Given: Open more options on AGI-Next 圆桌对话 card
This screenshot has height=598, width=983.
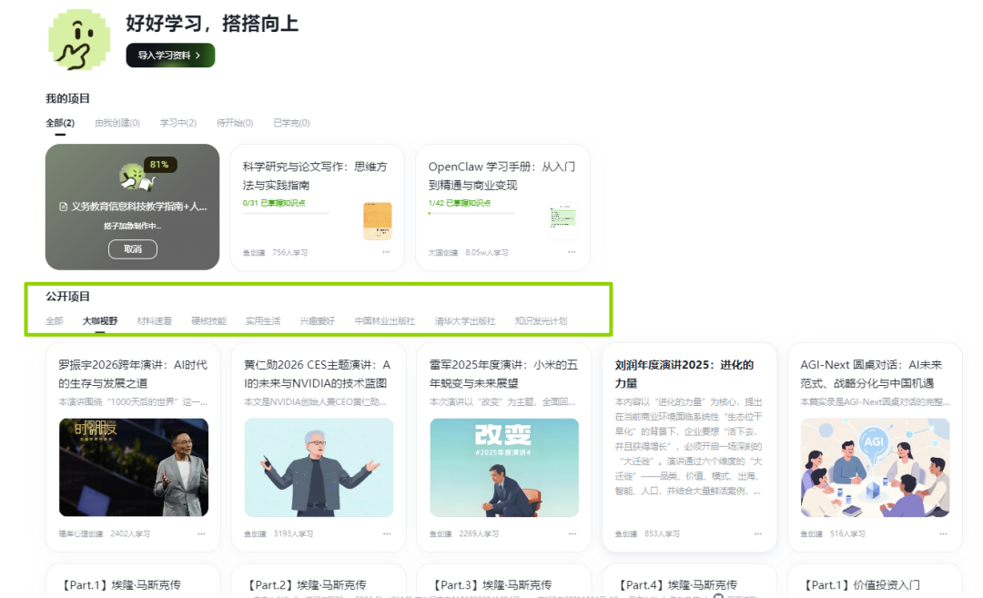Looking at the screenshot, I should (x=944, y=533).
